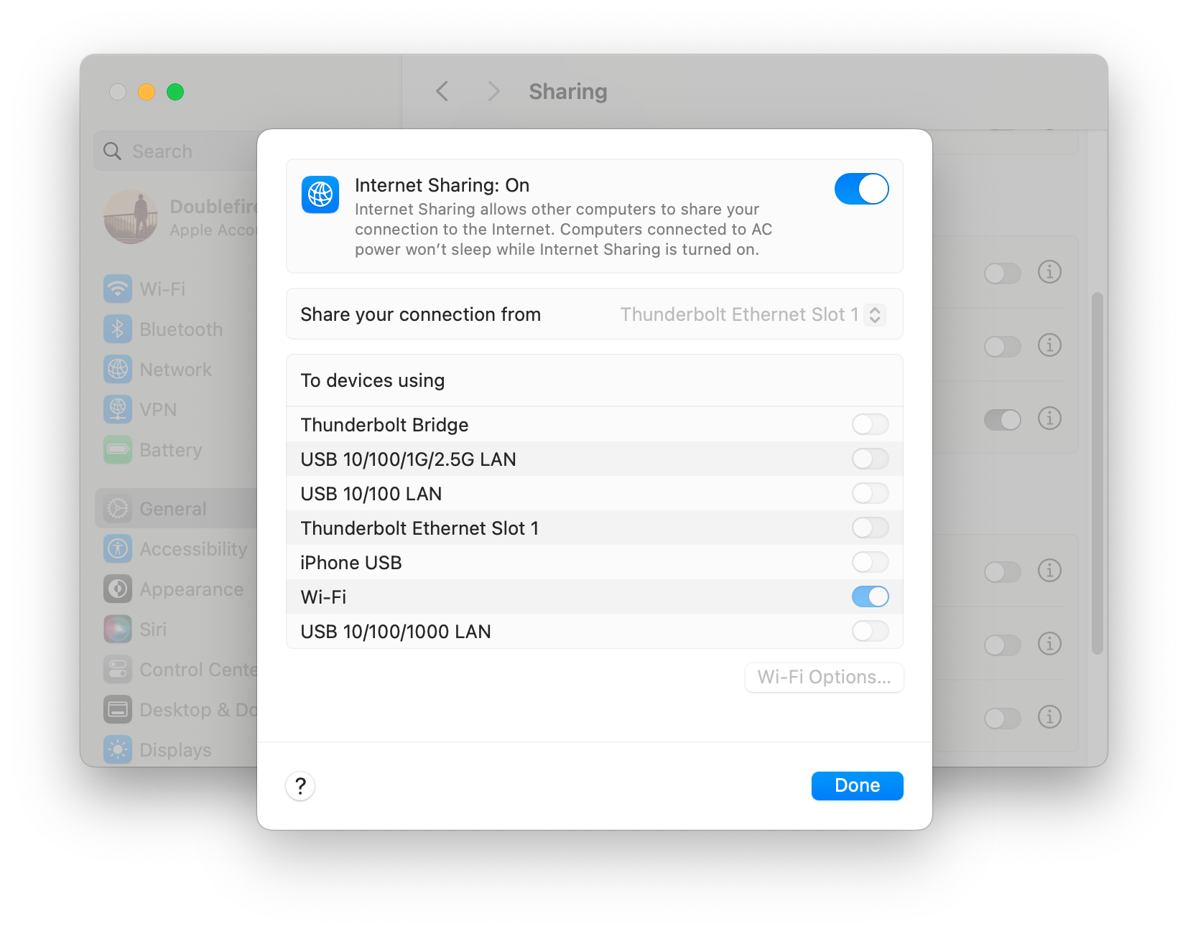Disable the Wi-Fi sharing toggle
This screenshot has height=936, width=1188.
pyautogui.click(x=870, y=596)
